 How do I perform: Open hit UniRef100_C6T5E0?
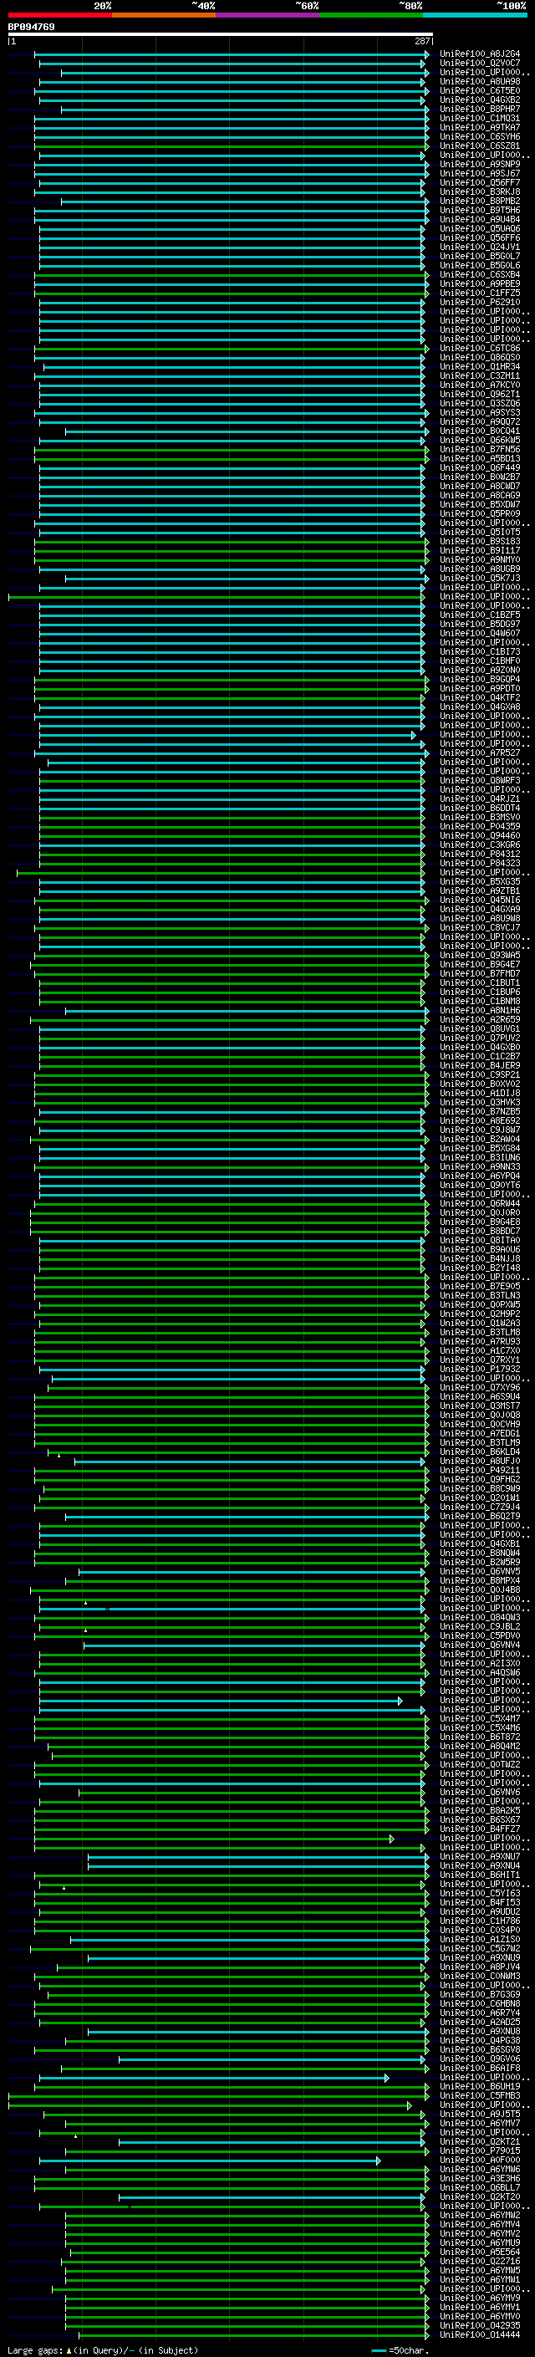pyautogui.click(x=479, y=90)
